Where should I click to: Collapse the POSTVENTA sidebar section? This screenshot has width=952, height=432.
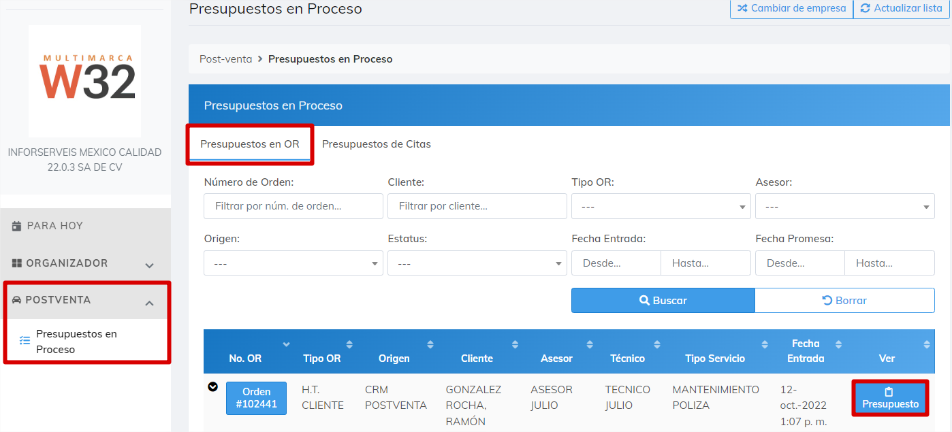tap(149, 302)
